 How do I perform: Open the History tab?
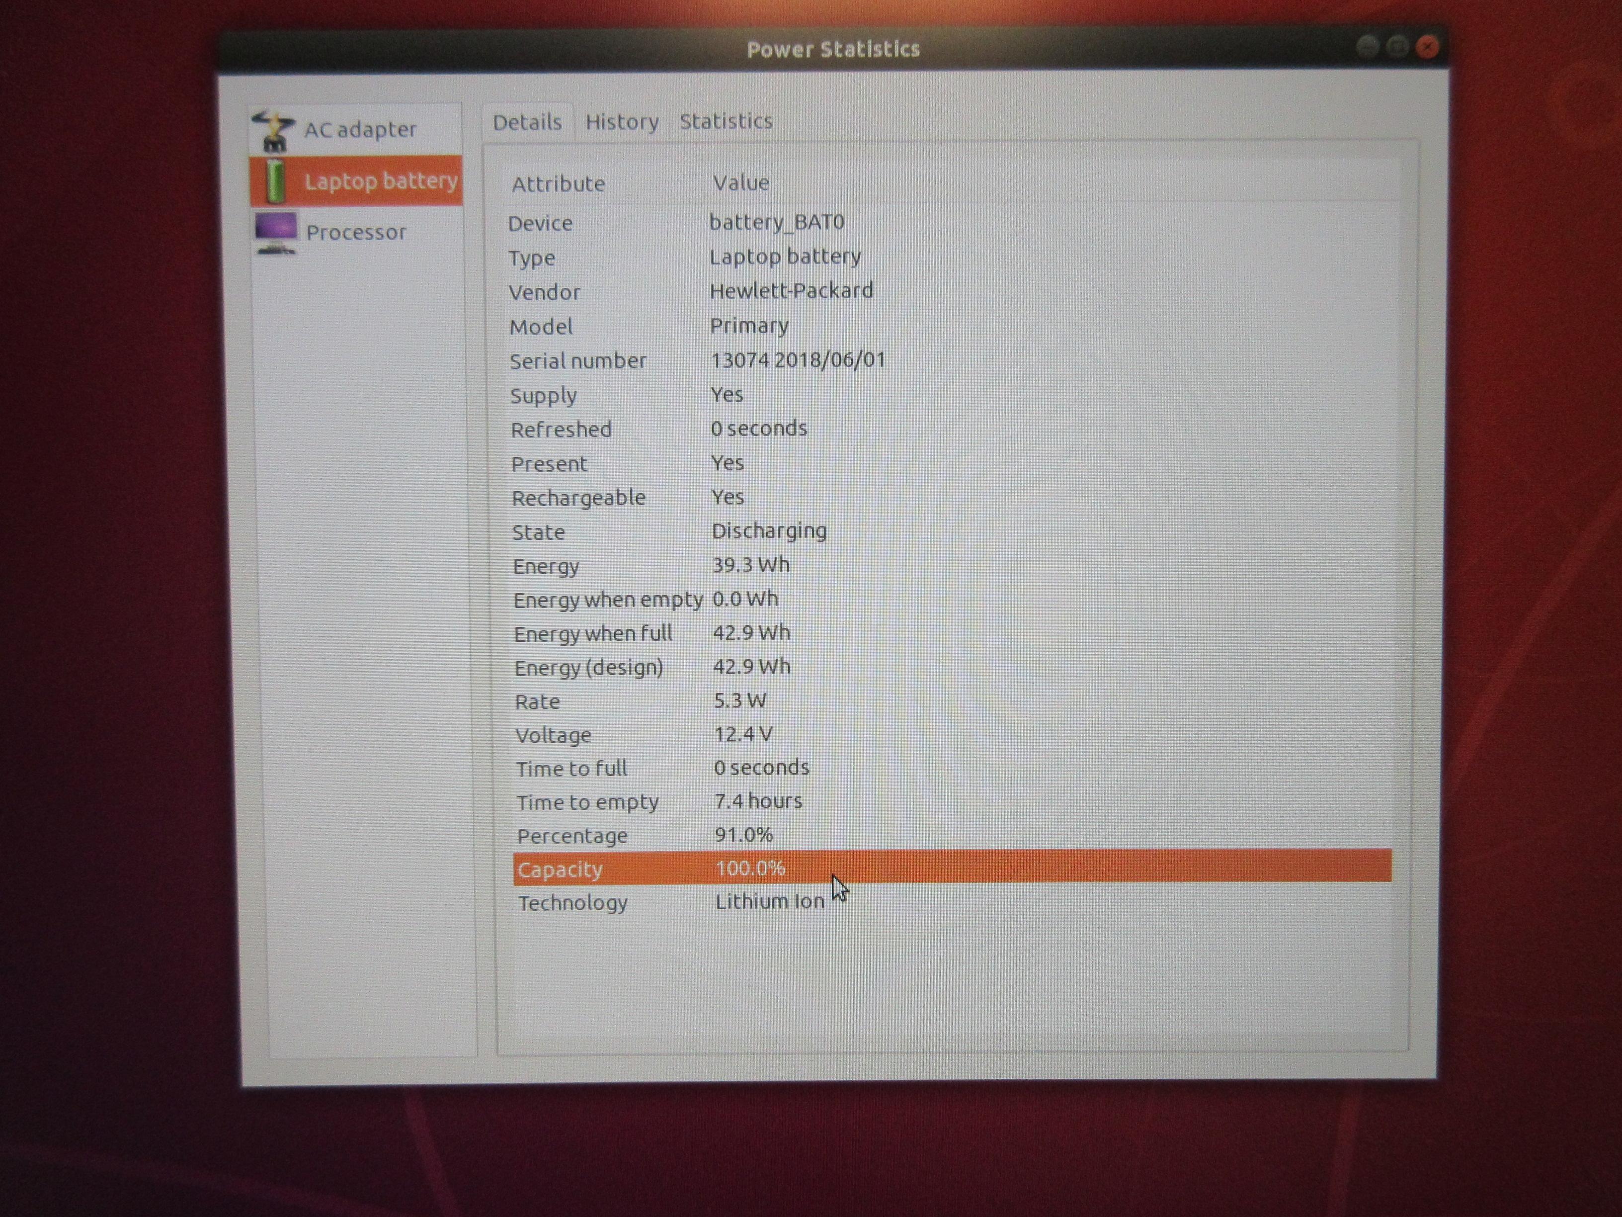622,122
